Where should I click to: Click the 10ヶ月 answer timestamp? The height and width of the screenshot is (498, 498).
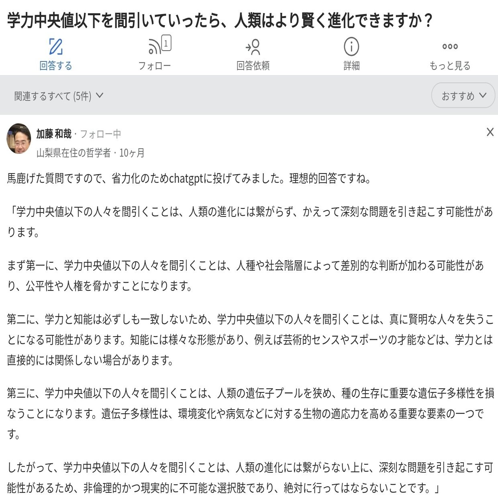click(132, 153)
